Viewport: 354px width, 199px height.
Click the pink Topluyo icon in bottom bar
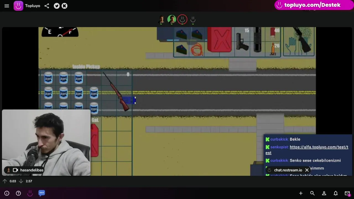click(x=30, y=193)
